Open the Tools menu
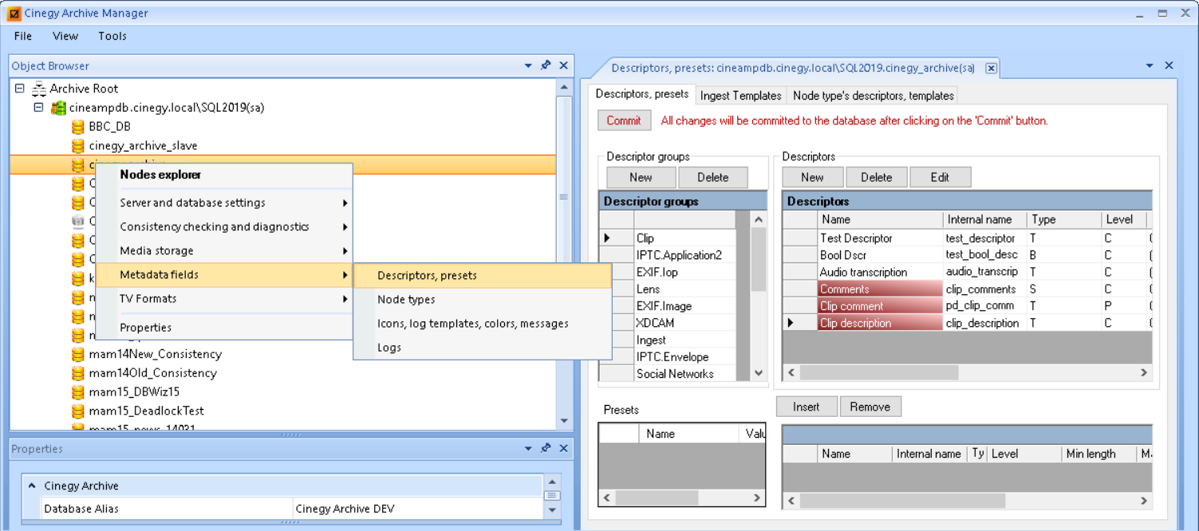 112,36
